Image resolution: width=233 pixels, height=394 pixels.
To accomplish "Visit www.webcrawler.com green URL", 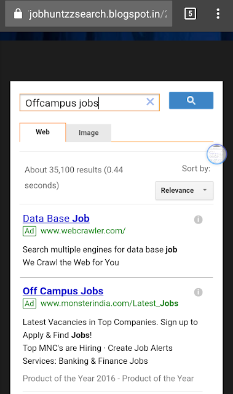I will (83, 231).
